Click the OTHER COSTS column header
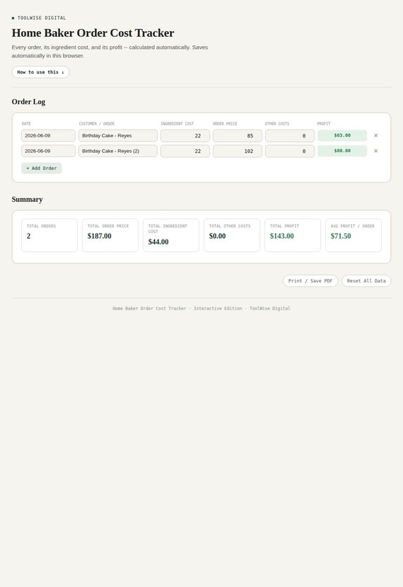 click(x=277, y=123)
